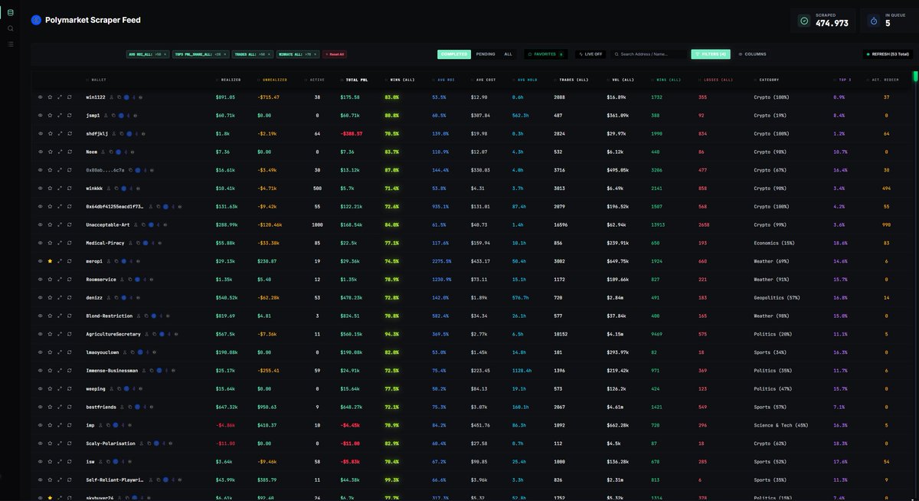The image size is (919, 501).
Task: Click the Polymarket blue logo icon
Action: pyautogui.click(x=35, y=20)
